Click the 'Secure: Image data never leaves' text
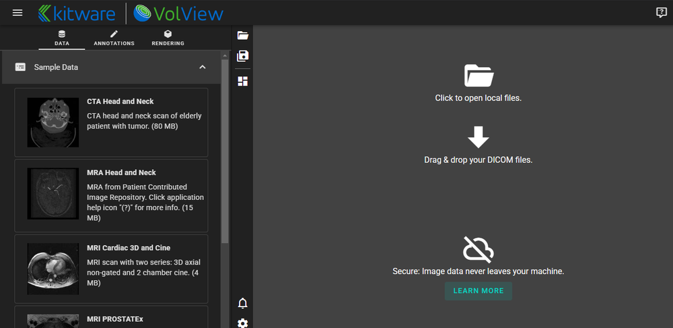Screen dimensions: 673x328 (x=478, y=271)
